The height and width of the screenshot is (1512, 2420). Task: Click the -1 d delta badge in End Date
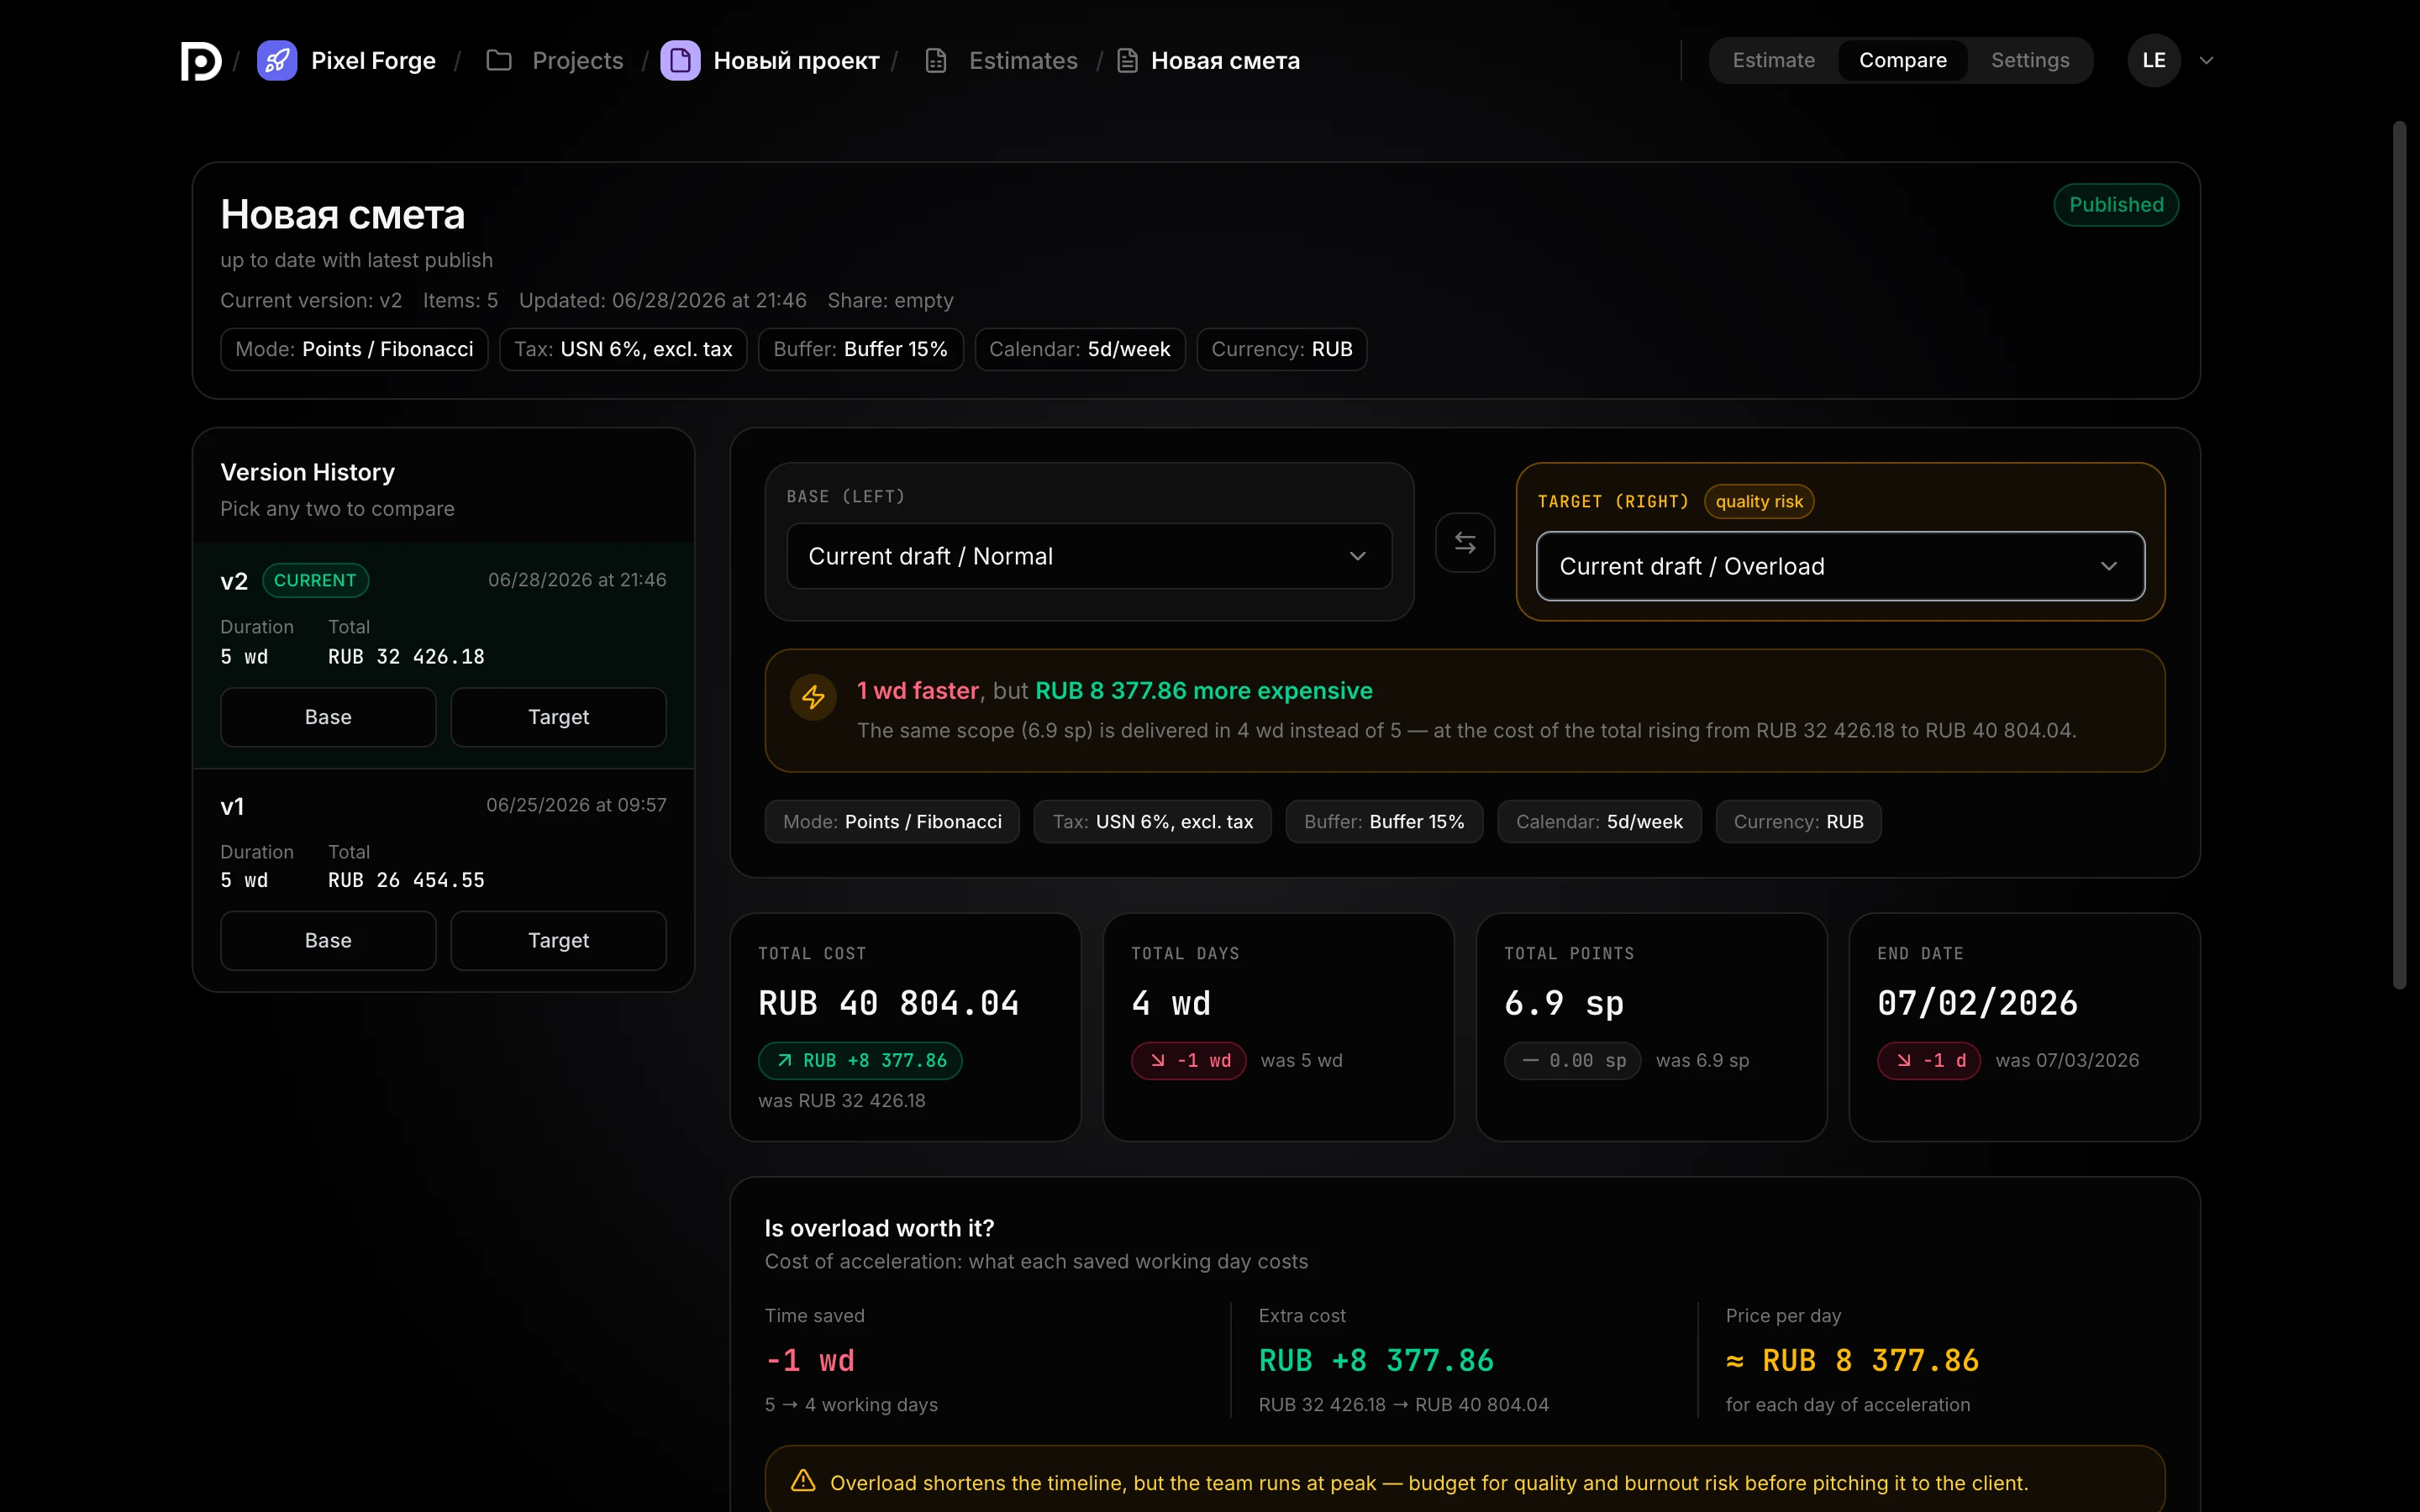(x=1928, y=1060)
